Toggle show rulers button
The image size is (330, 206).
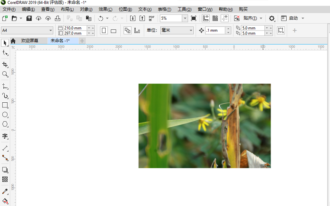[x=206, y=18]
